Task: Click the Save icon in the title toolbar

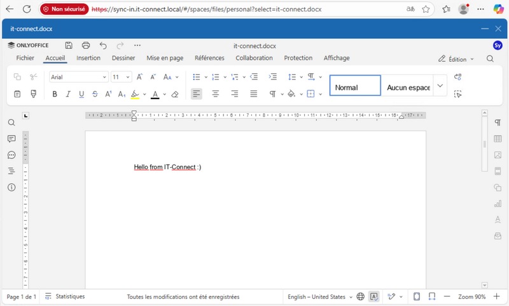Action: (x=69, y=46)
